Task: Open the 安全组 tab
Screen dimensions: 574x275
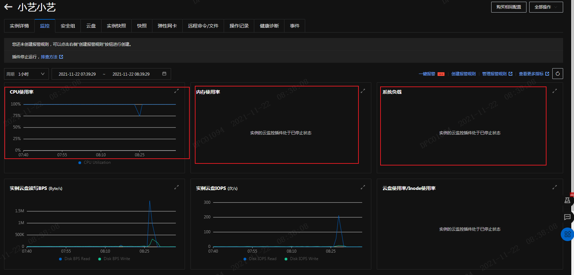Action: point(68,26)
